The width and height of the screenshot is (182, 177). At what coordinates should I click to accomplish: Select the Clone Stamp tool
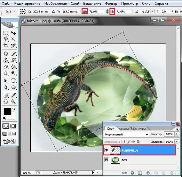point(6,60)
